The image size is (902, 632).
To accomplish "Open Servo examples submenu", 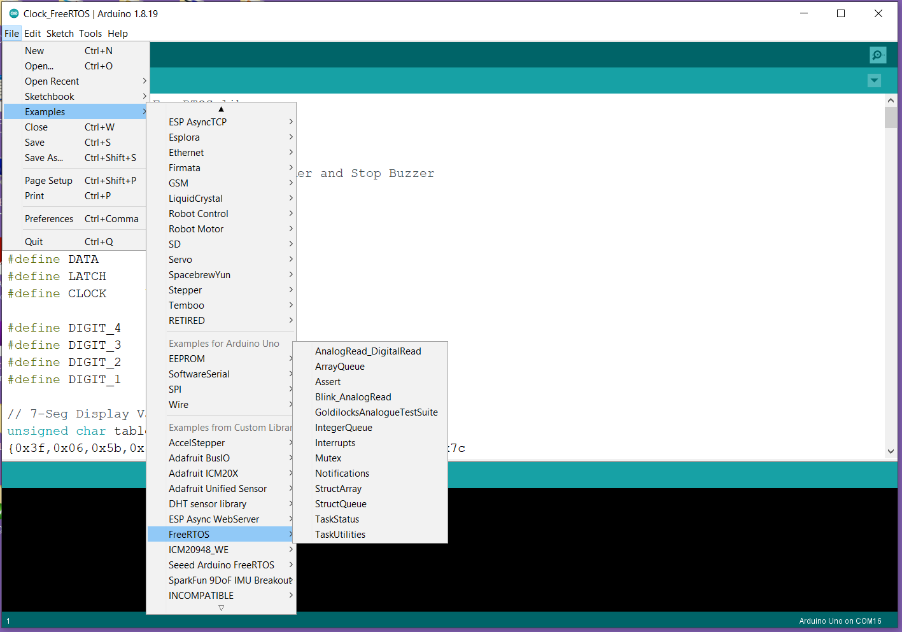I will pyautogui.click(x=222, y=260).
